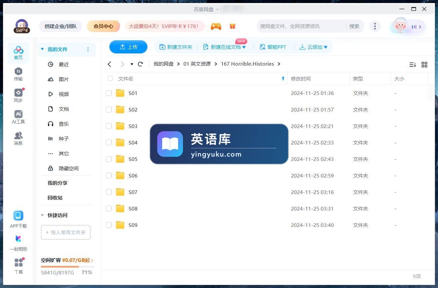Check the box for folder S08
Image resolution: width=438 pixels, height=288 pixels.
(109, 208)
